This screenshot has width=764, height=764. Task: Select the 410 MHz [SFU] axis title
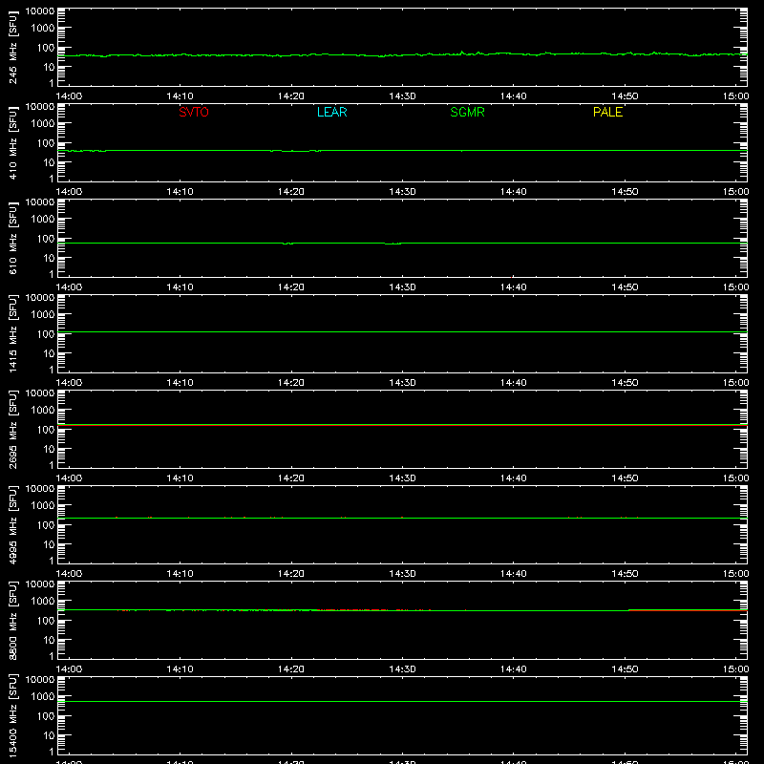point(12,142)
